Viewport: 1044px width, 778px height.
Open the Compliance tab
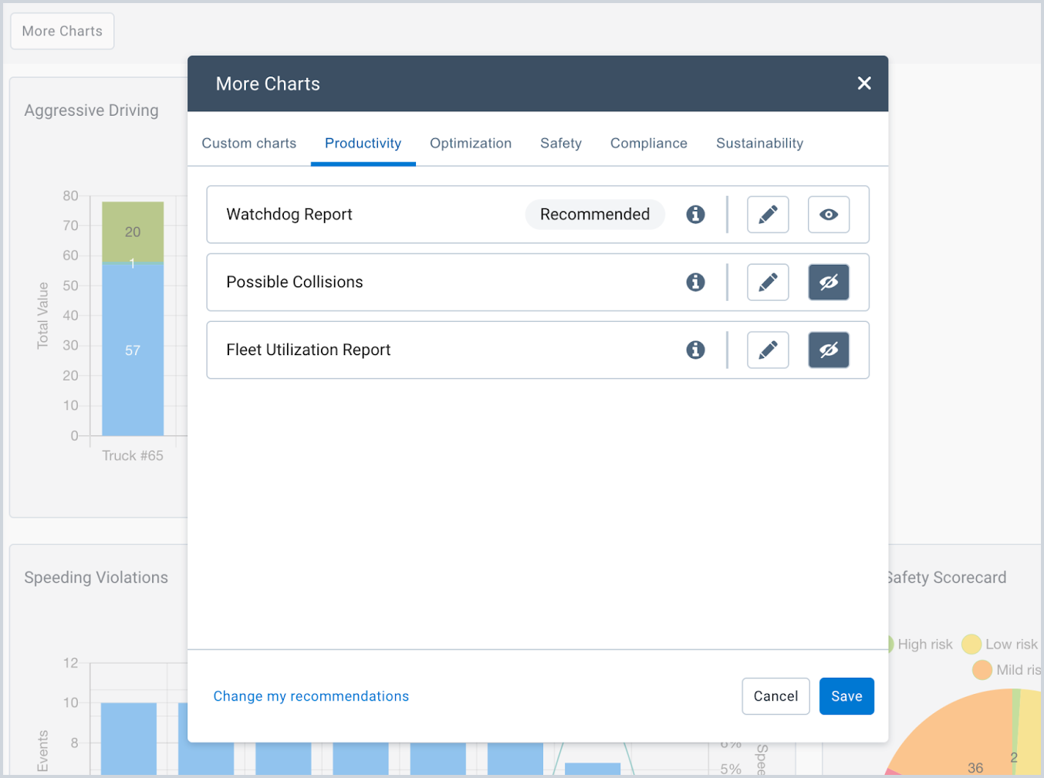(648, 143)
